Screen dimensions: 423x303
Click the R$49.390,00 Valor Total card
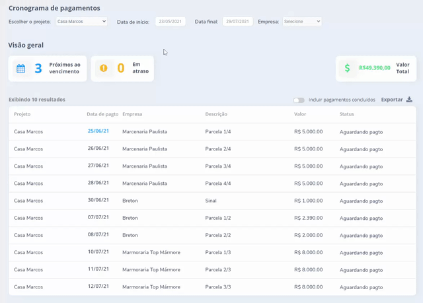pos(376,68)
